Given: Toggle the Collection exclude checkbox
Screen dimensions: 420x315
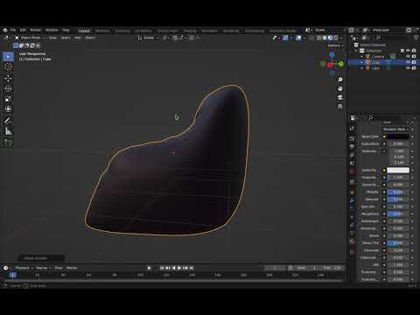Looking at the screenshot, I should pyautogui.click(x=402, y=51).
